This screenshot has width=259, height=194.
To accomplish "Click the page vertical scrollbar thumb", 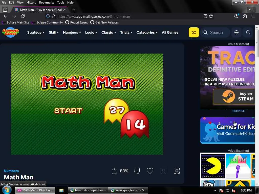I will click(257, 43).
